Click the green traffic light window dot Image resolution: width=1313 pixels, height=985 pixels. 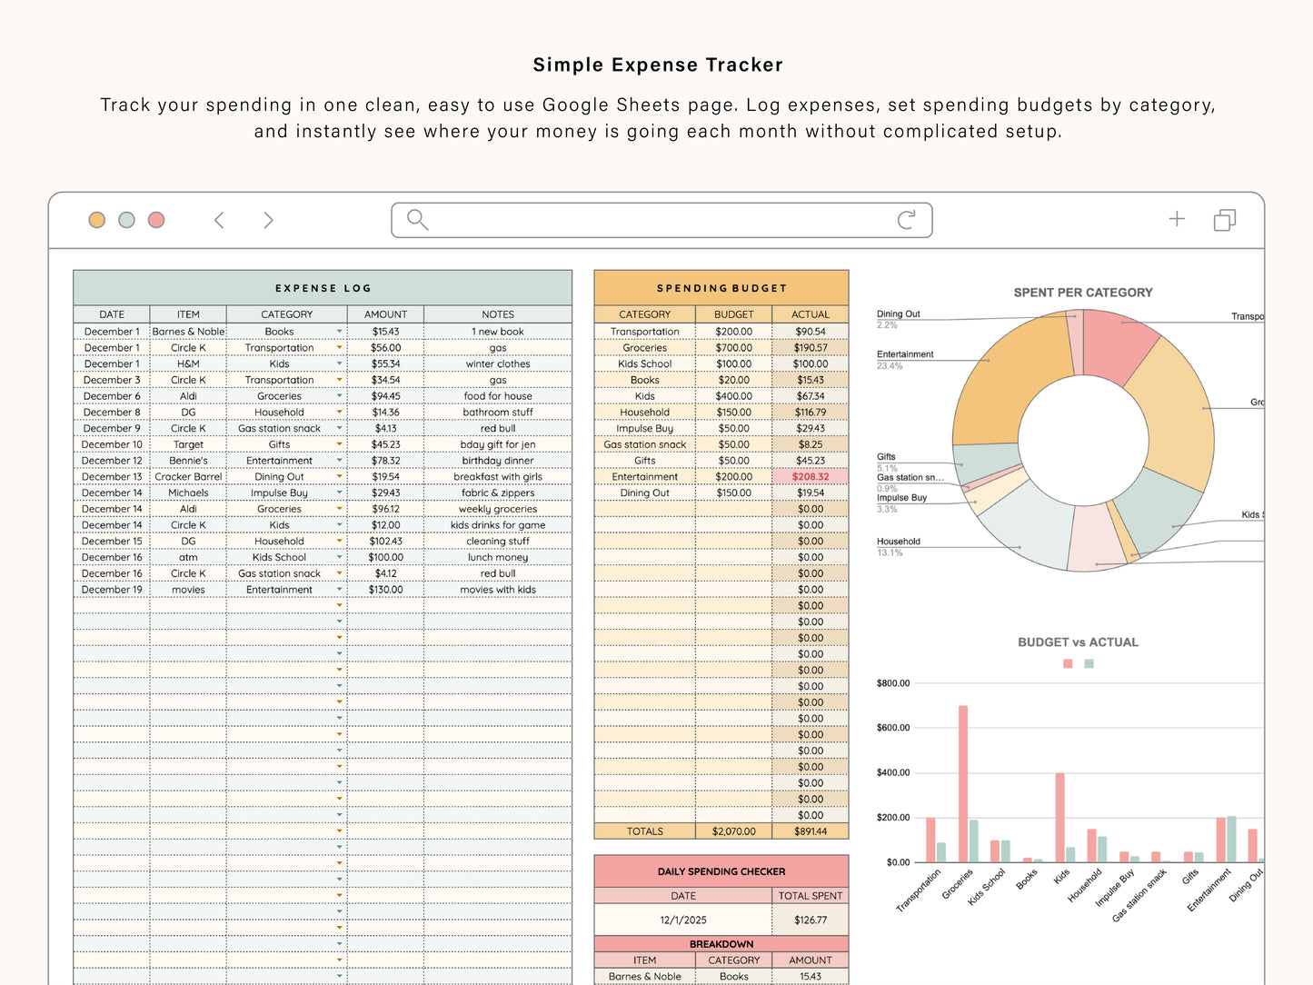[x=126, y=219]
